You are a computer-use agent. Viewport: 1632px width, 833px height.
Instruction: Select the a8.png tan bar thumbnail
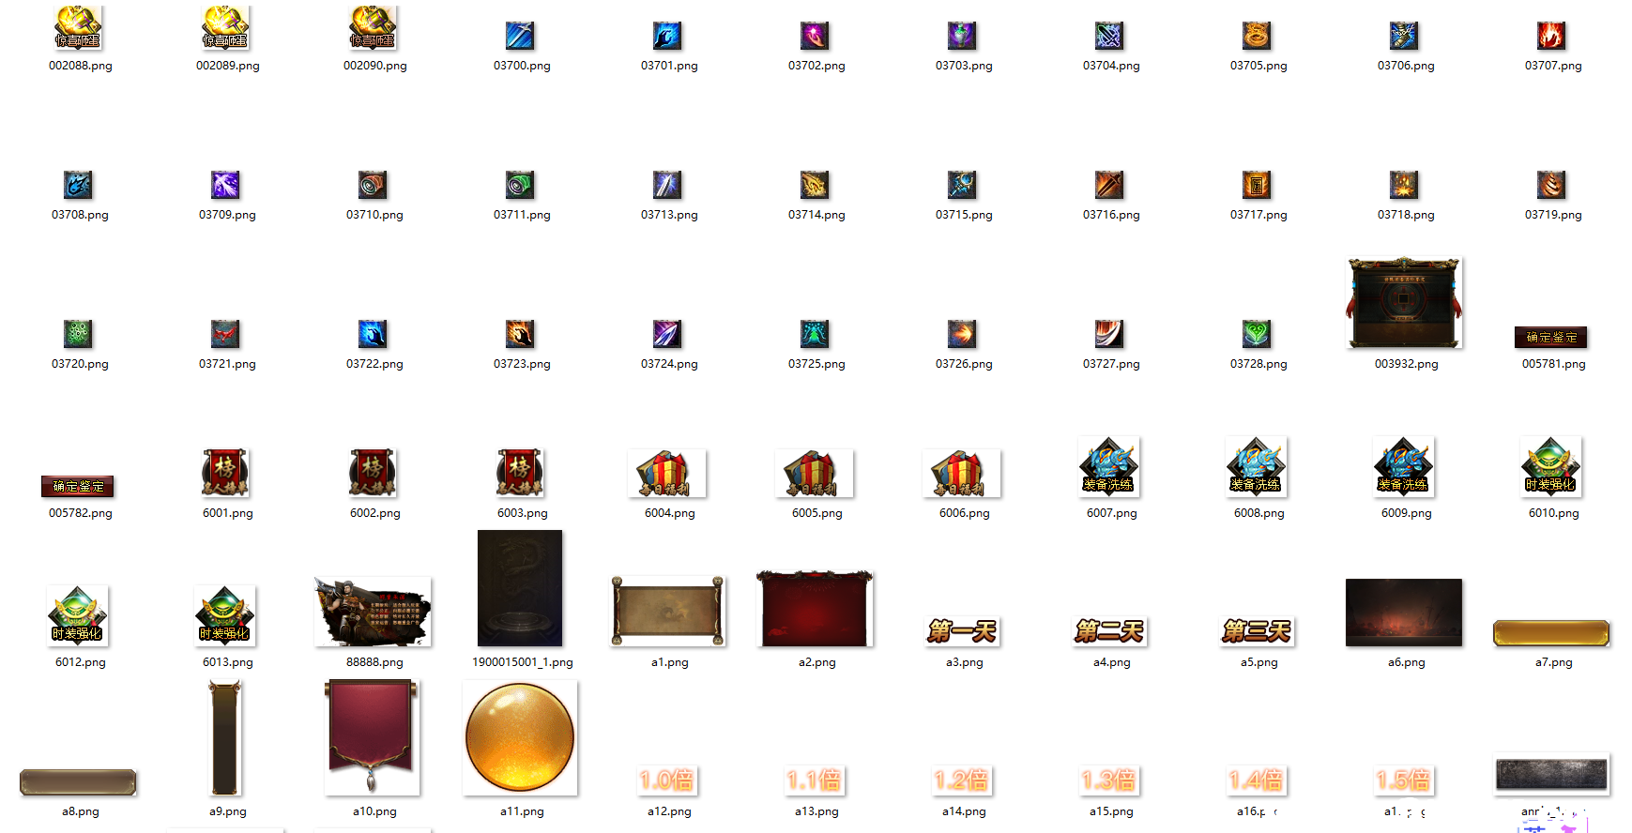78,782
